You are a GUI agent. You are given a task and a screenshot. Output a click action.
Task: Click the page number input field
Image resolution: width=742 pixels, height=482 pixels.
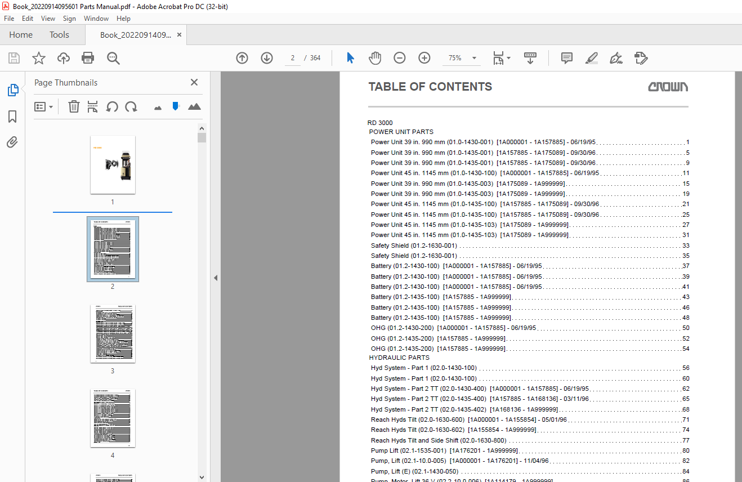(293, 58)
